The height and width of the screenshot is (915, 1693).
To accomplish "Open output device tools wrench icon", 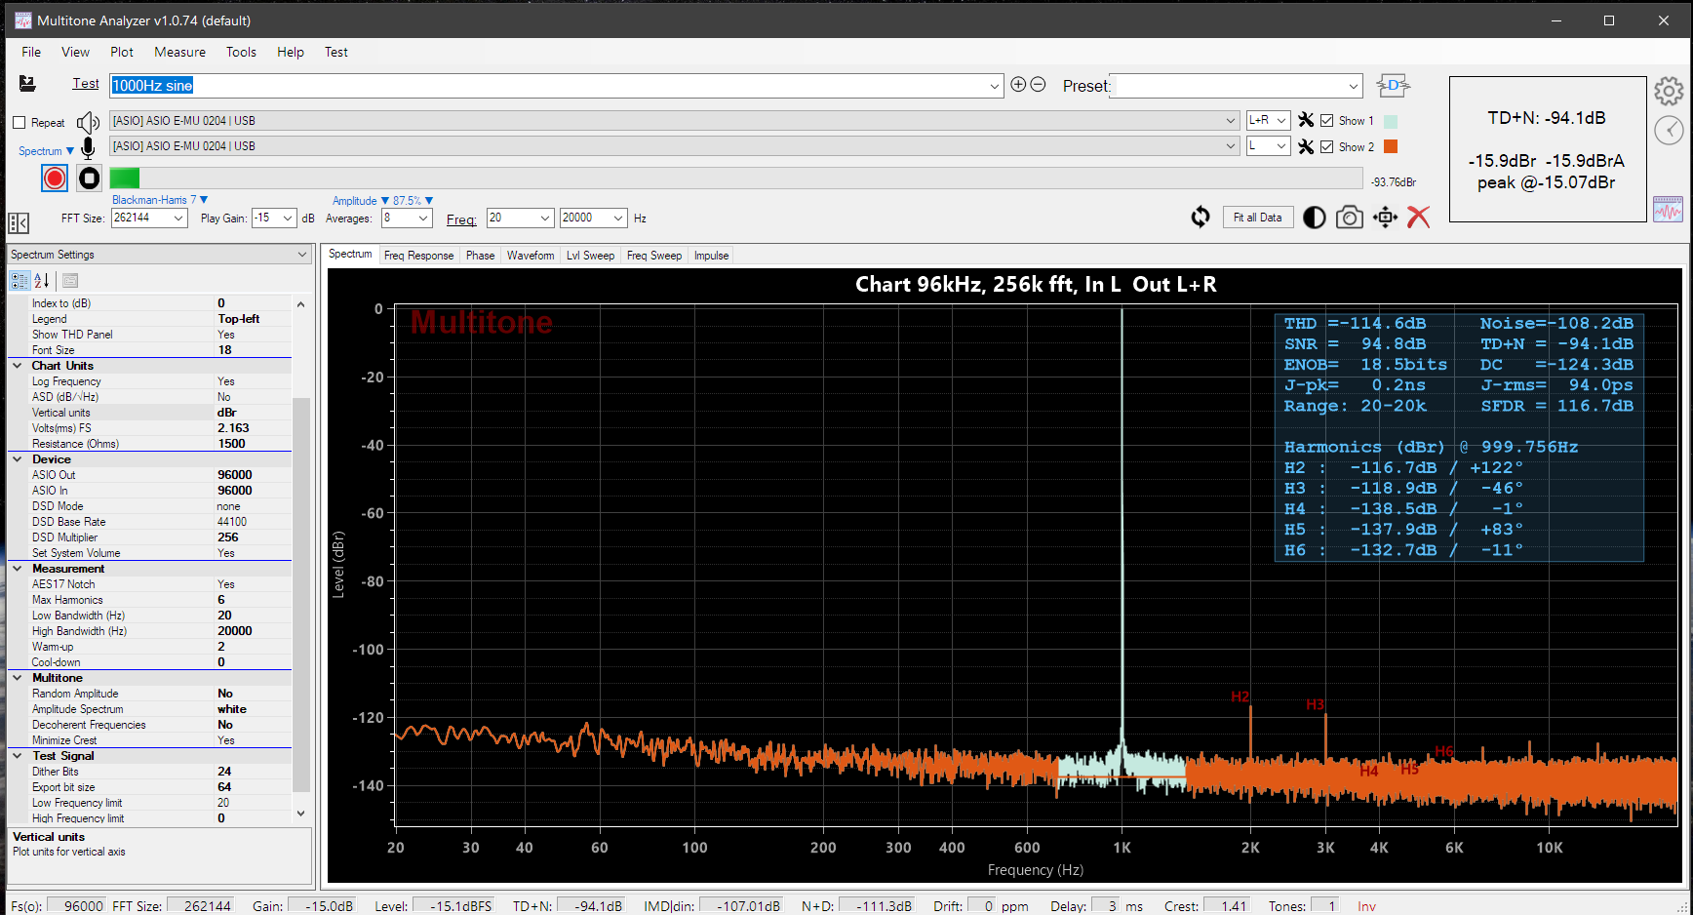I will [1306, 120].
